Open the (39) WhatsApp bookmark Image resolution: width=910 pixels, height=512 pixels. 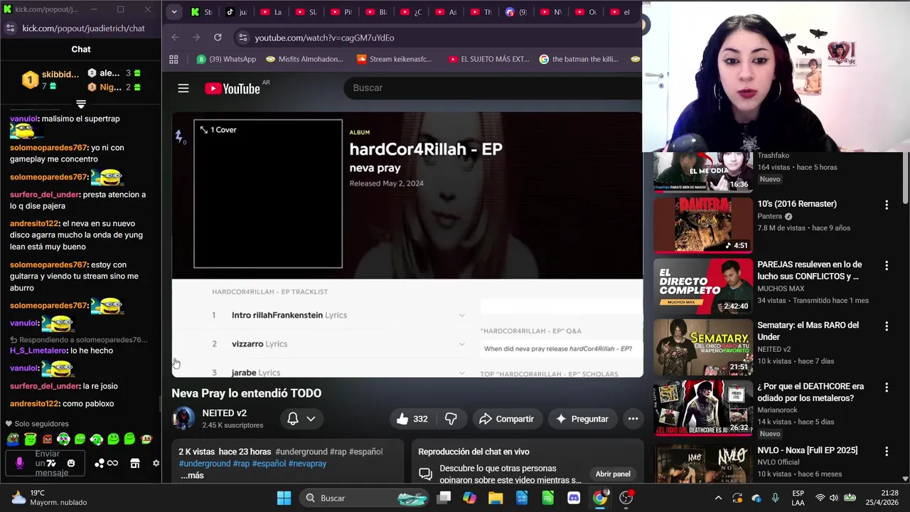[x=226, y=59]
